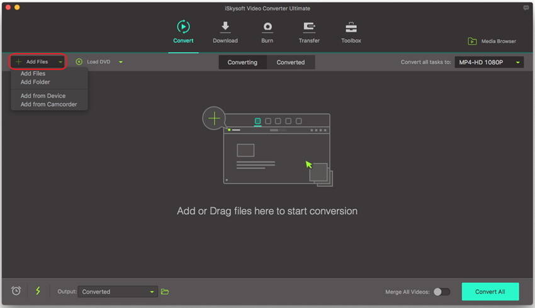
Task: Select the Converting tab
Action: [242, 62]
